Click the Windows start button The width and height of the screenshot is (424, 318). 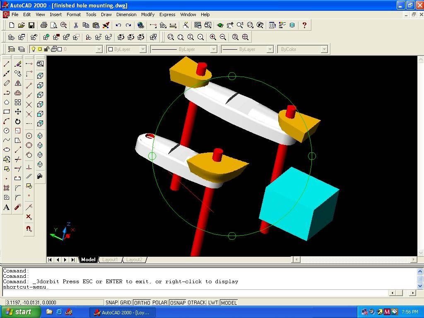(20, 312)
